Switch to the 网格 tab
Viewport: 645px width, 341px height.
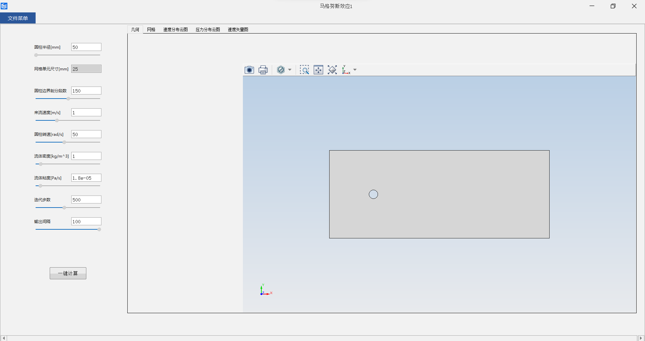[x=151, y=30]
